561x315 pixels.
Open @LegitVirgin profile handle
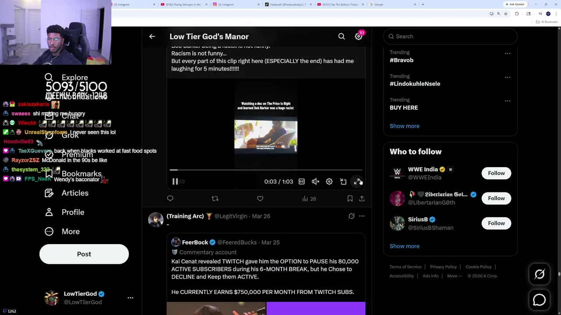(x=231, y=216)
